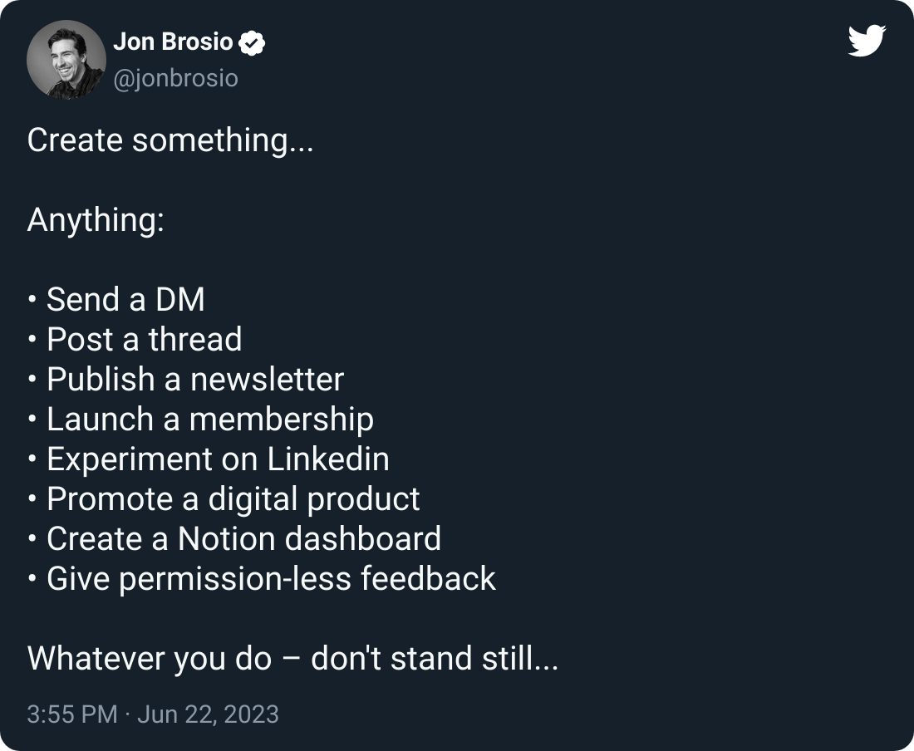Click the 'Post a thread' bullet
Viewport: 914px width, 751px height.
pos(135,340)
